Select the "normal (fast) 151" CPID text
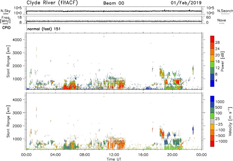The width and height of the screenshot is (233, 161). pos(44,29)
